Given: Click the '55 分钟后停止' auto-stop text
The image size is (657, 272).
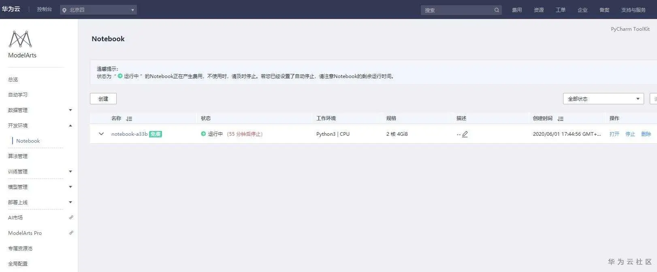Looking at the screenshot, I should pyautogui.click(x=245, y=134).
